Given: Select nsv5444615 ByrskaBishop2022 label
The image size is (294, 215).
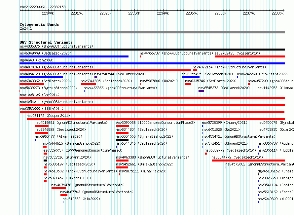Looking at the screenshot, I should (x=72, y=143).
